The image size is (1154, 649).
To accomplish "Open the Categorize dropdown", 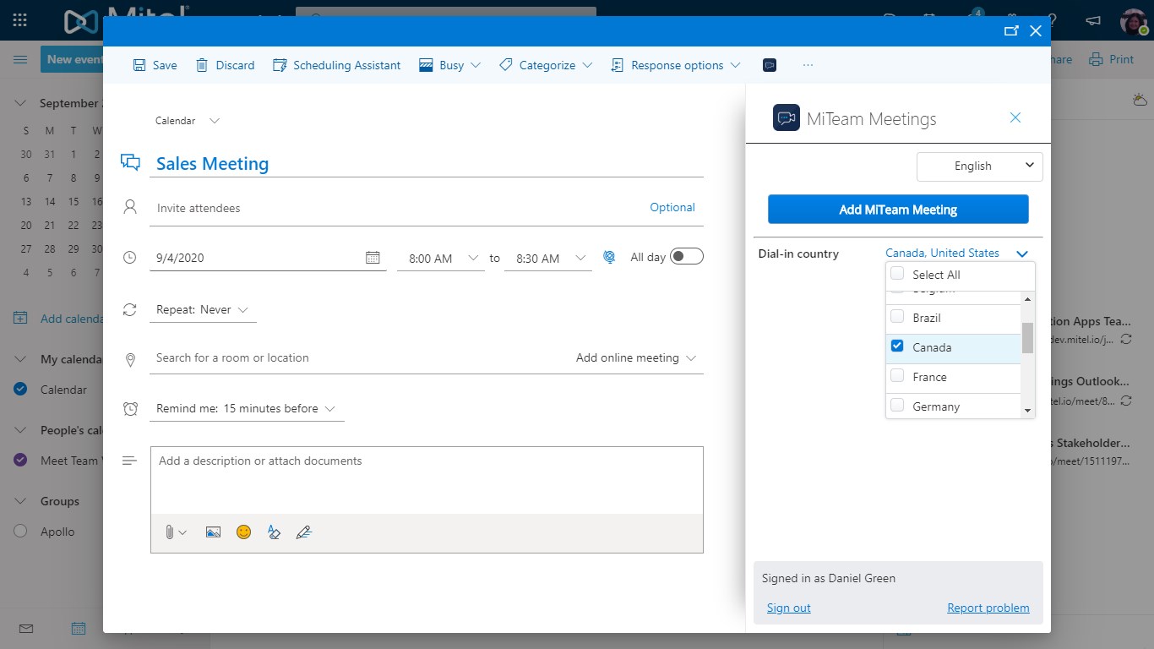I will click(x=546, y=65).
